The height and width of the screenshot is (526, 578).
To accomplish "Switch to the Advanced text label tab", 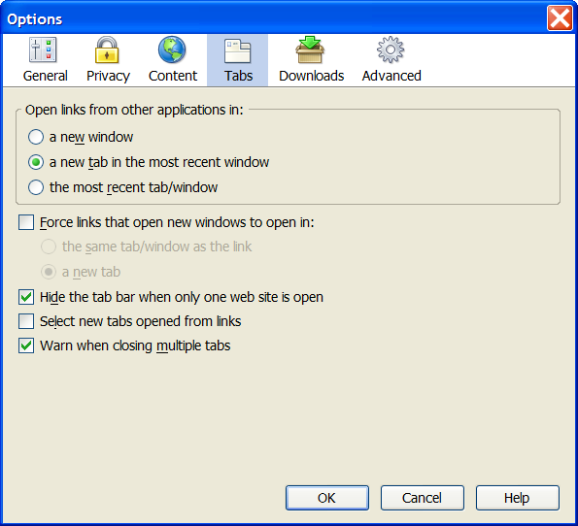I will coord(391,76).
